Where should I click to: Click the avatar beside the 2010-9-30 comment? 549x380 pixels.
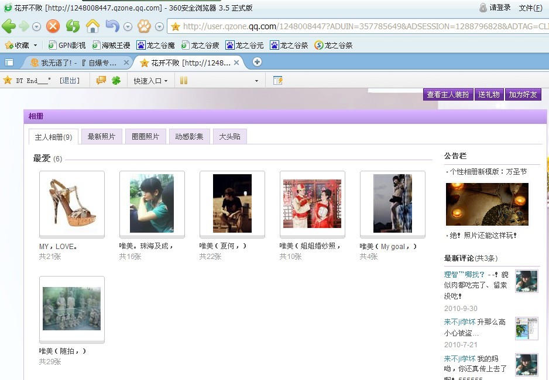coord(527,281)
